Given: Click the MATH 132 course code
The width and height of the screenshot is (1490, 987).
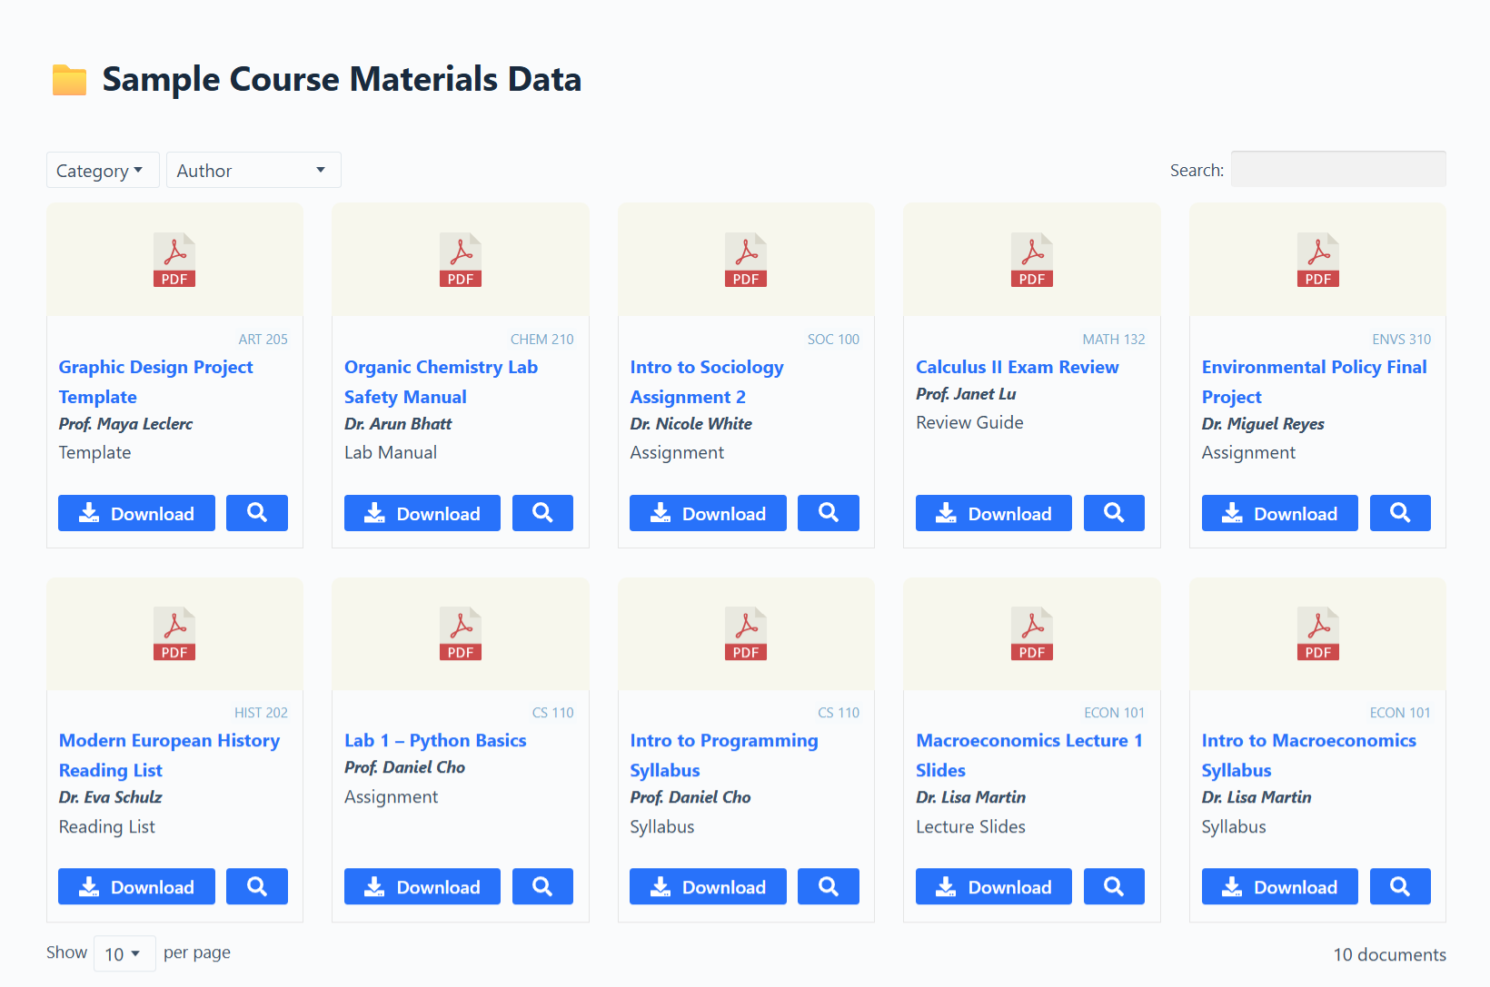Looking at the screenshot, I should 1114,340.
